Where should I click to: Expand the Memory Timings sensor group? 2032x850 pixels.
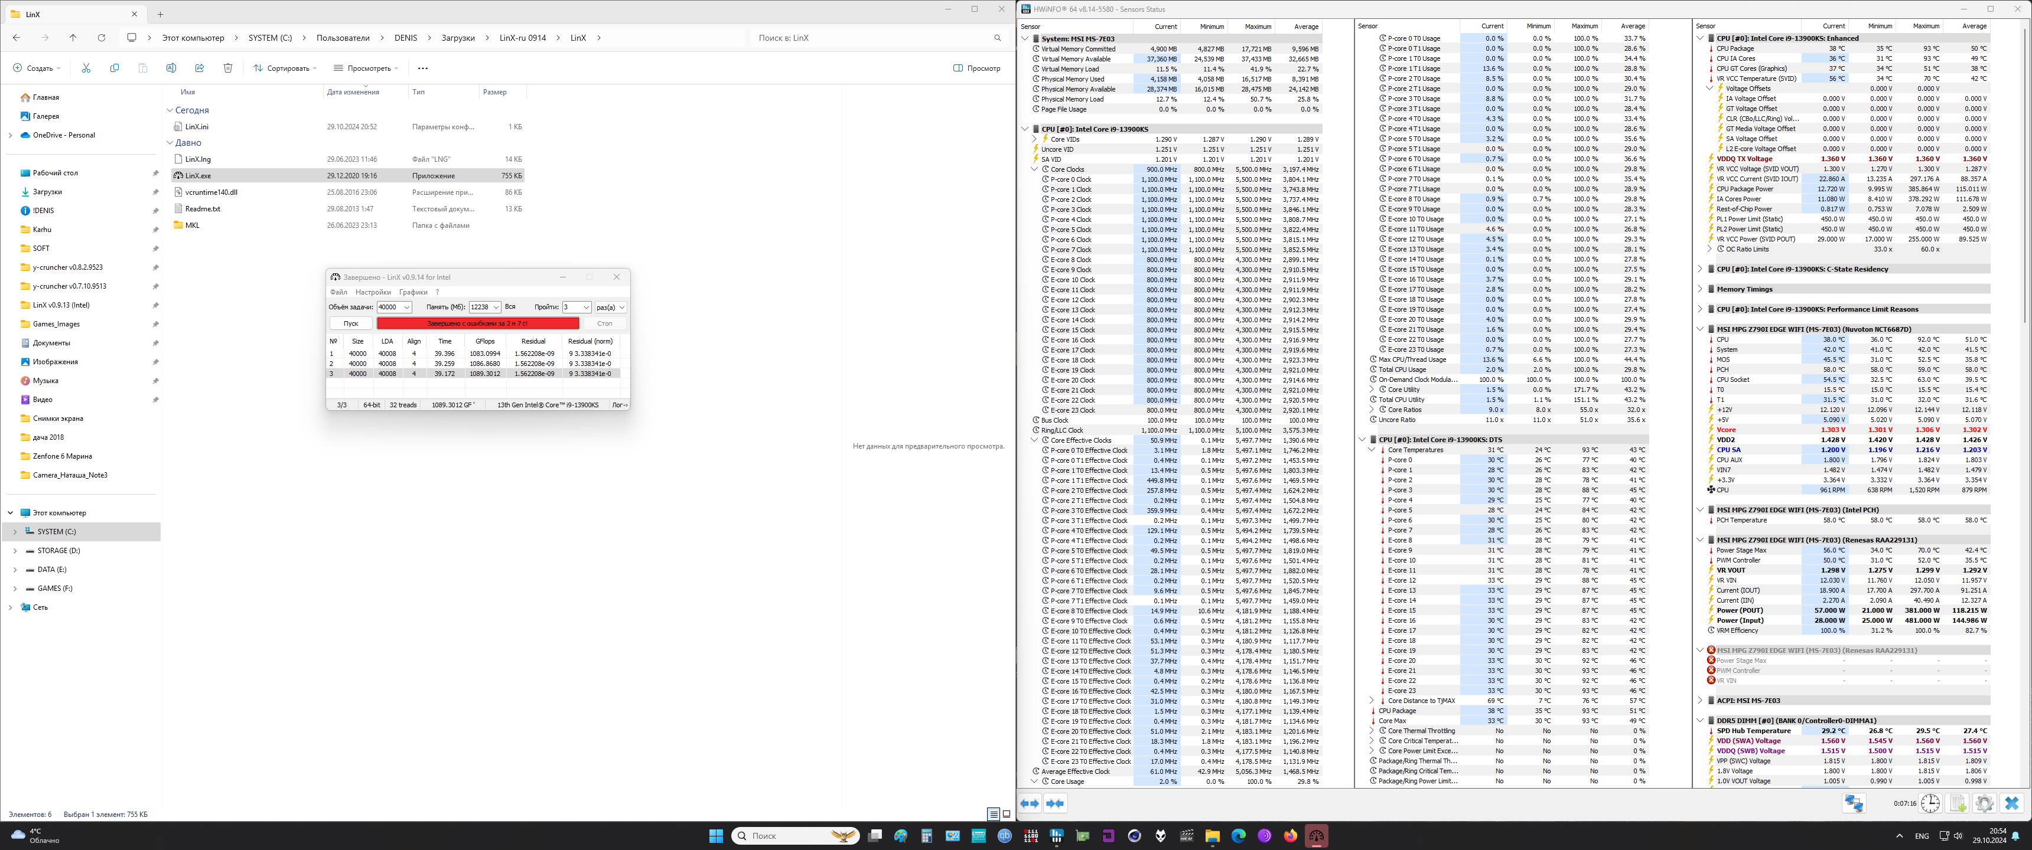(x=1700, y=289)
